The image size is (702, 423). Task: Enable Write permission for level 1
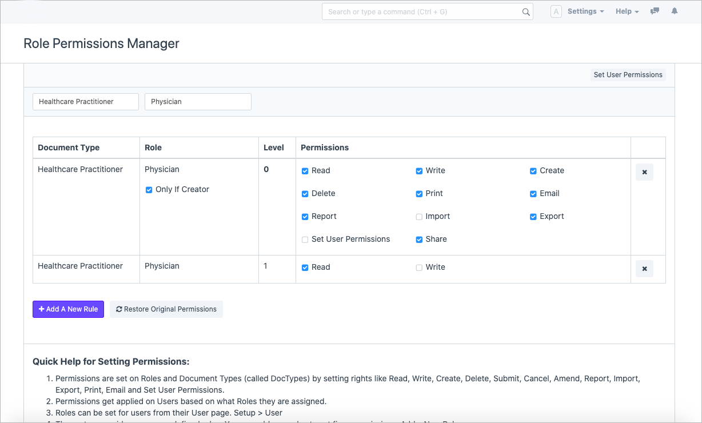[419, 268]
